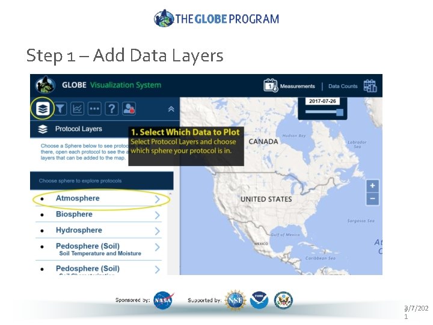This screenshot has width=433, height=325.
Task: Click the Sargasso Sea map label
Action: pyautogui.click(x=361, y=221)
